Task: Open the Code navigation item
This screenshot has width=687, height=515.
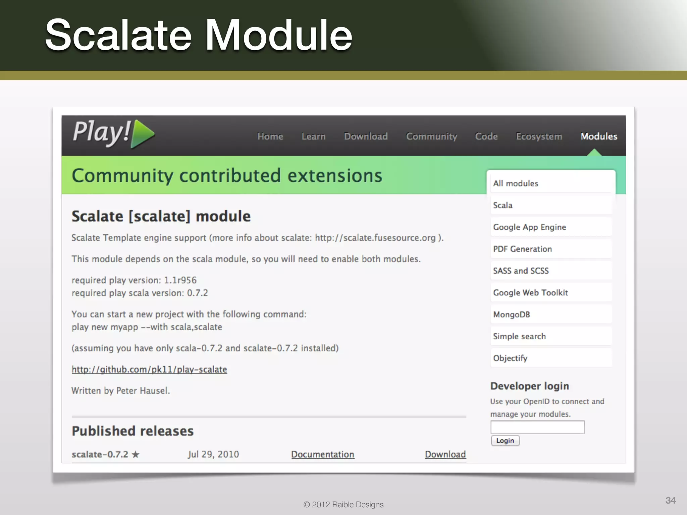Action: coord(486,136)
